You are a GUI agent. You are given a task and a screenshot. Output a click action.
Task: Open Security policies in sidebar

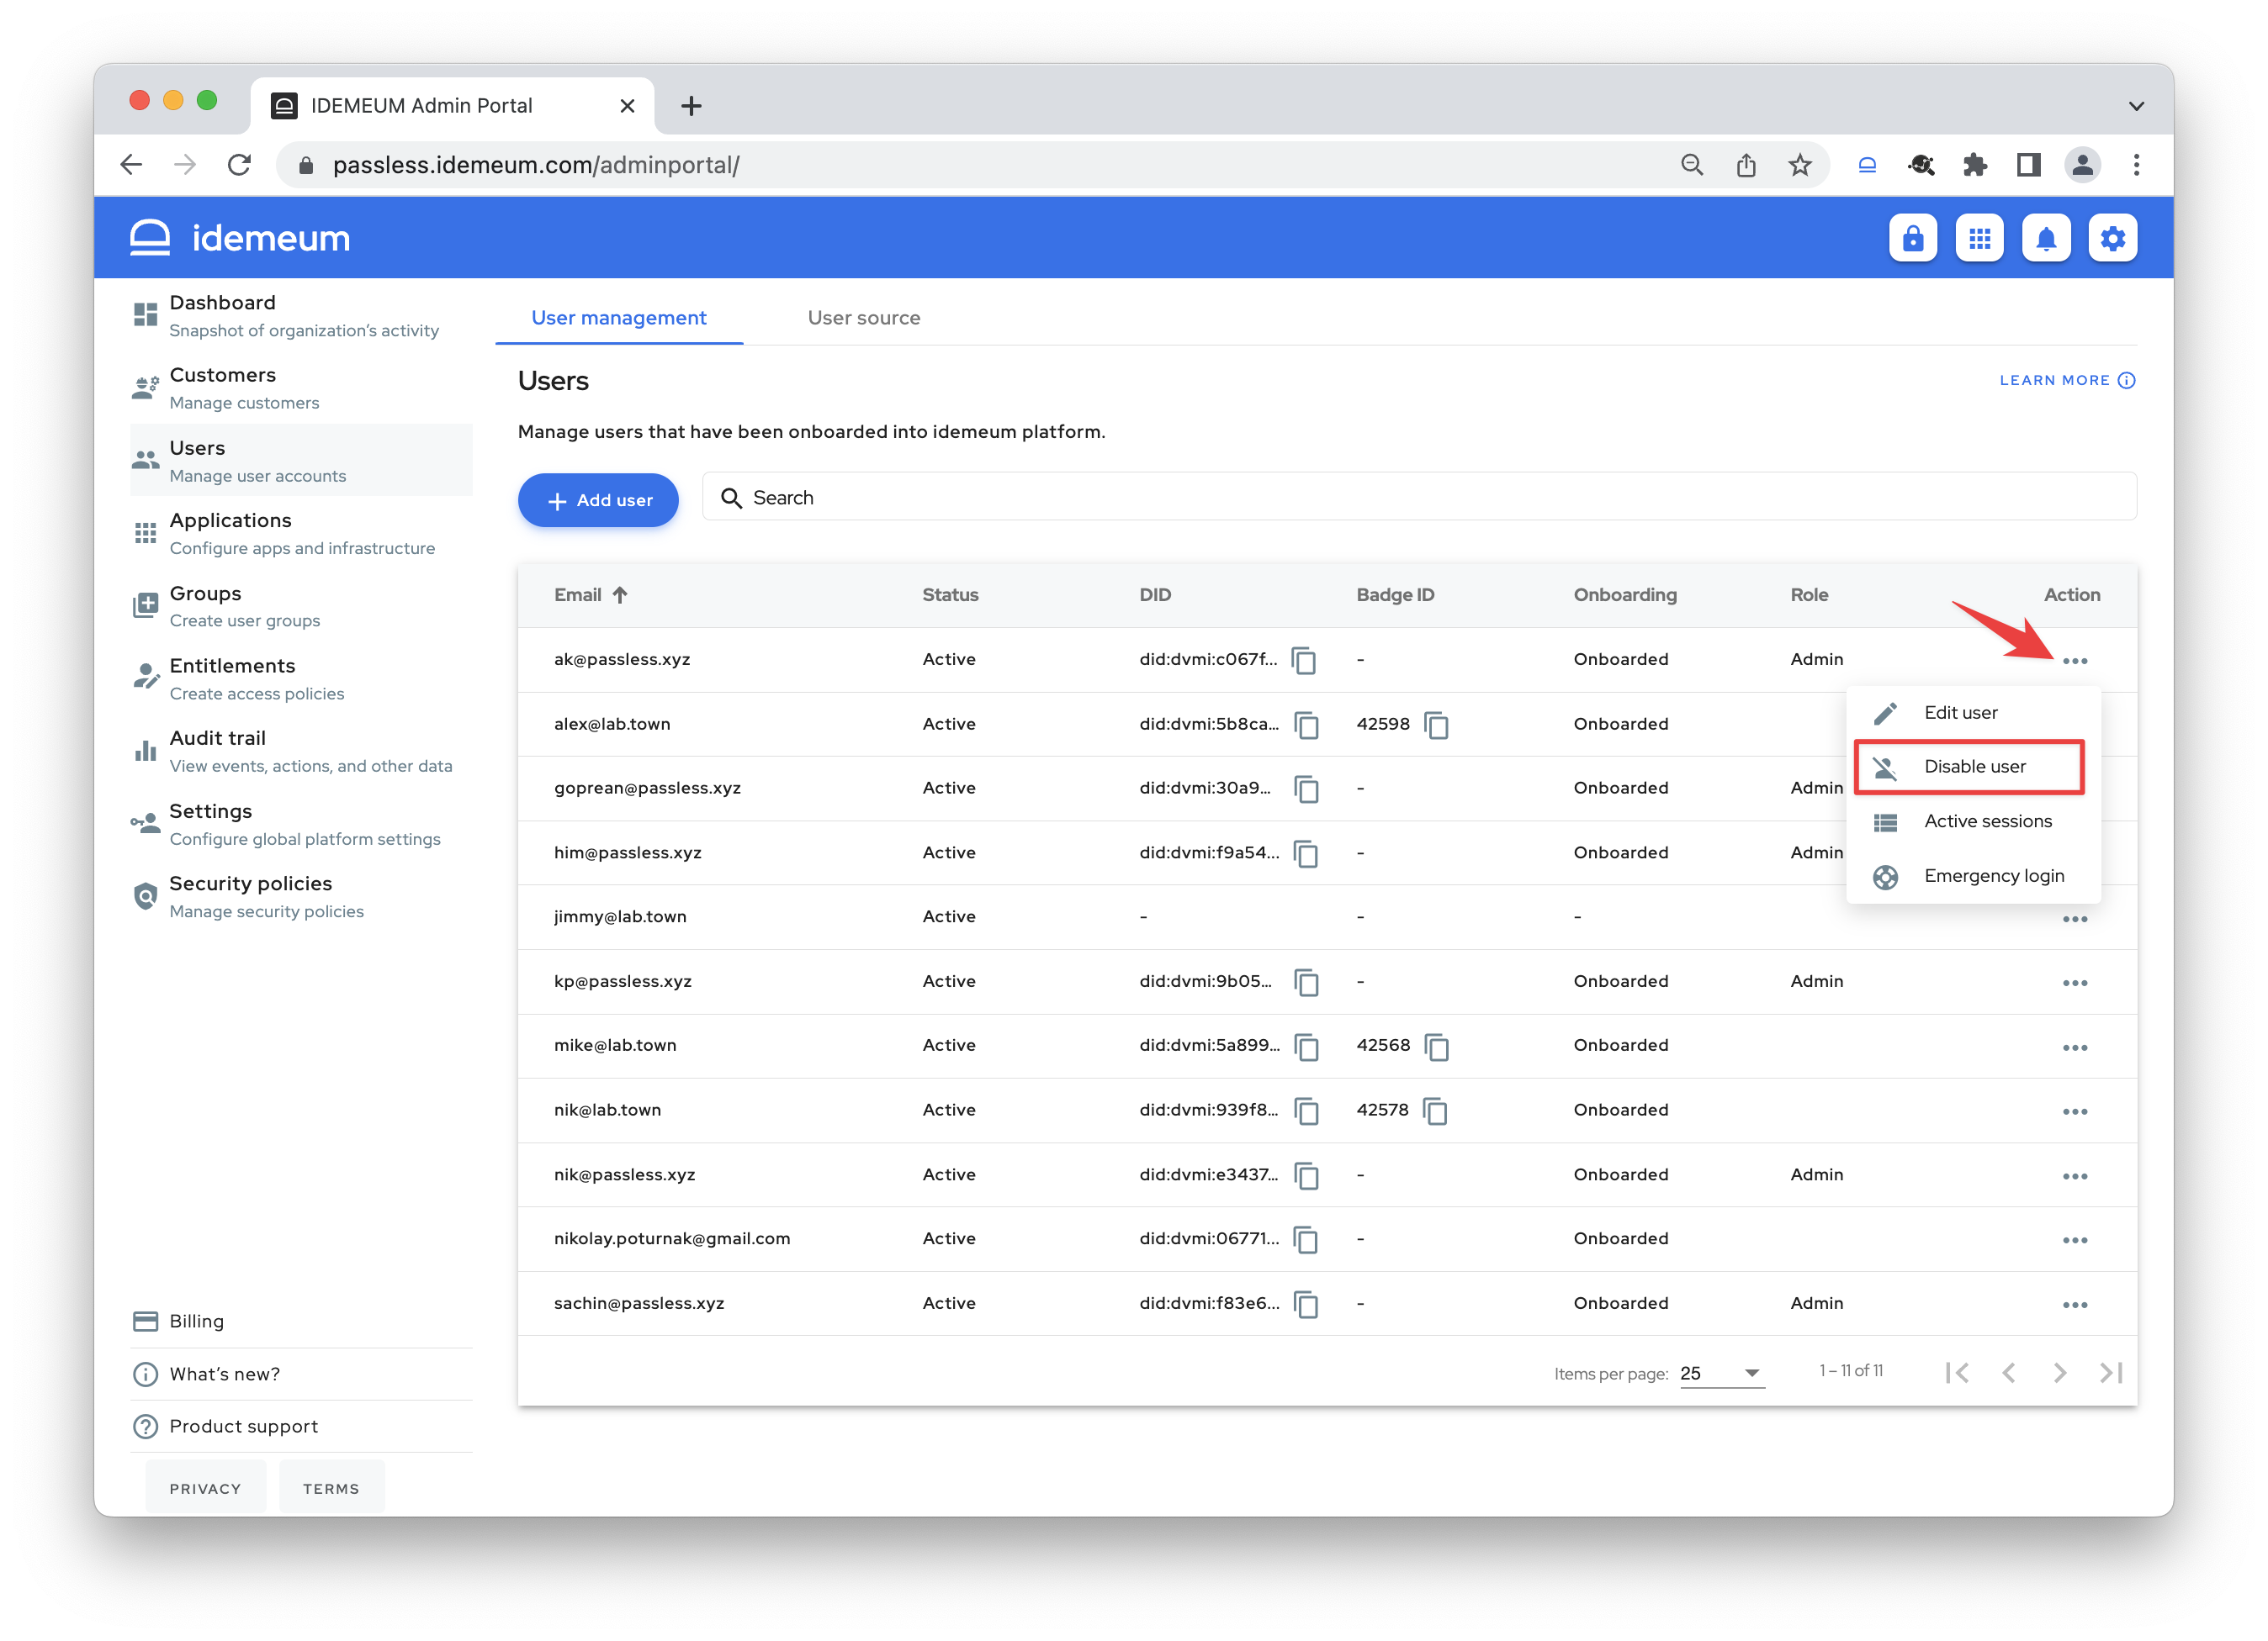point(300,896)
